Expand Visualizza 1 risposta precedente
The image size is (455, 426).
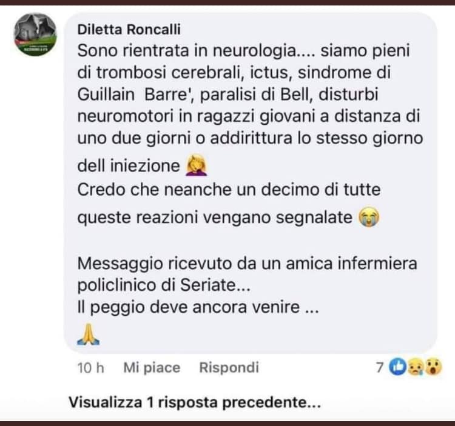(x=195, y=402)
